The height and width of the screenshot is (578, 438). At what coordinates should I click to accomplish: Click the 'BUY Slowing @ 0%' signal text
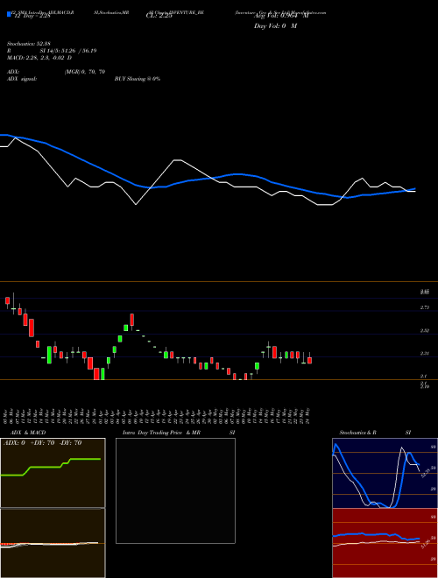click(138, 79)
